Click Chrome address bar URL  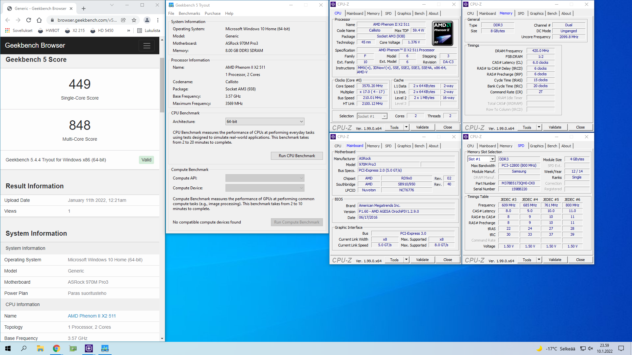coord(87,20)
